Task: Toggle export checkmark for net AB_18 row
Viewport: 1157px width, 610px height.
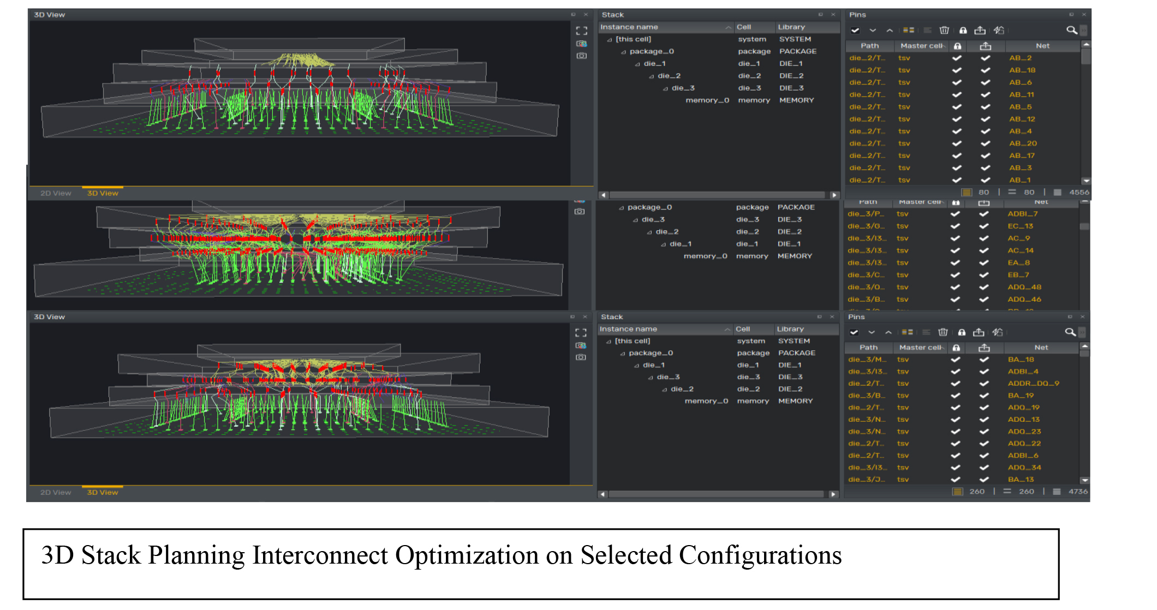Action: pos(985,70)
